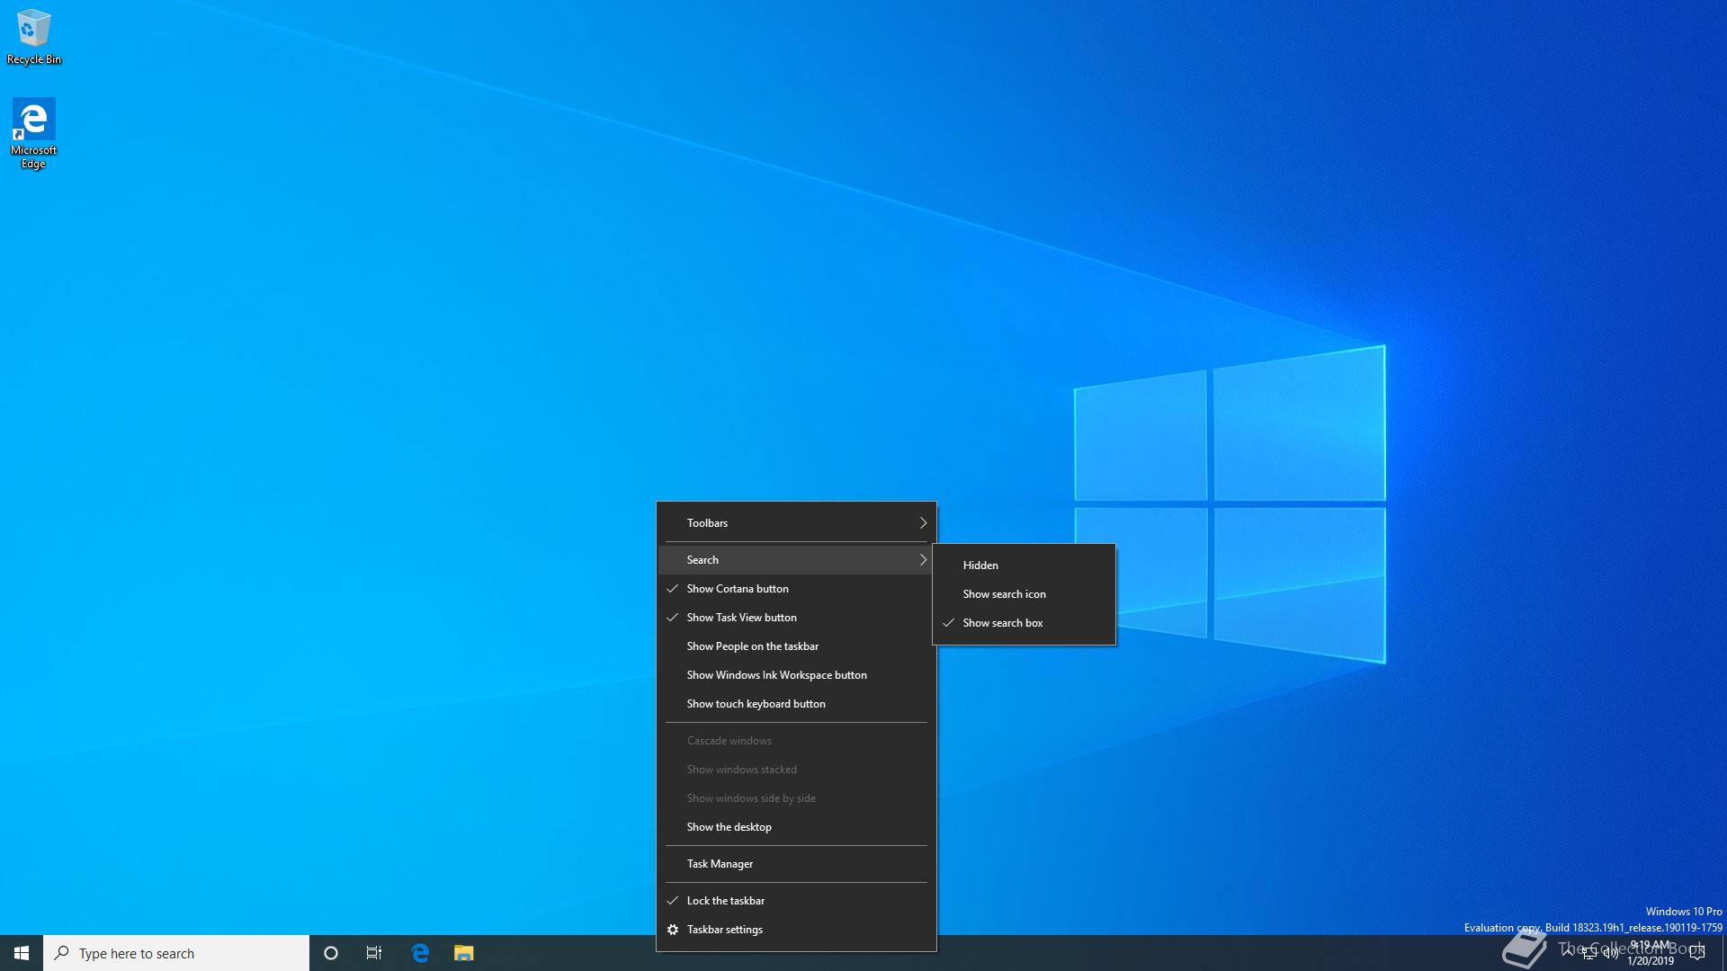Click the magnifier icon in search box
The height and width of the screenshot is (971, 1727).
tap(62, 953)
